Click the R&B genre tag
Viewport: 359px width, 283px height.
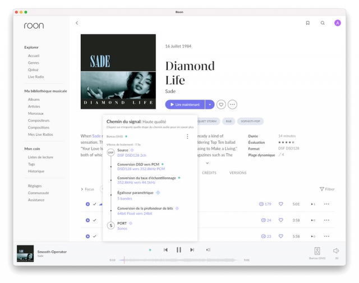click(228, 121)
